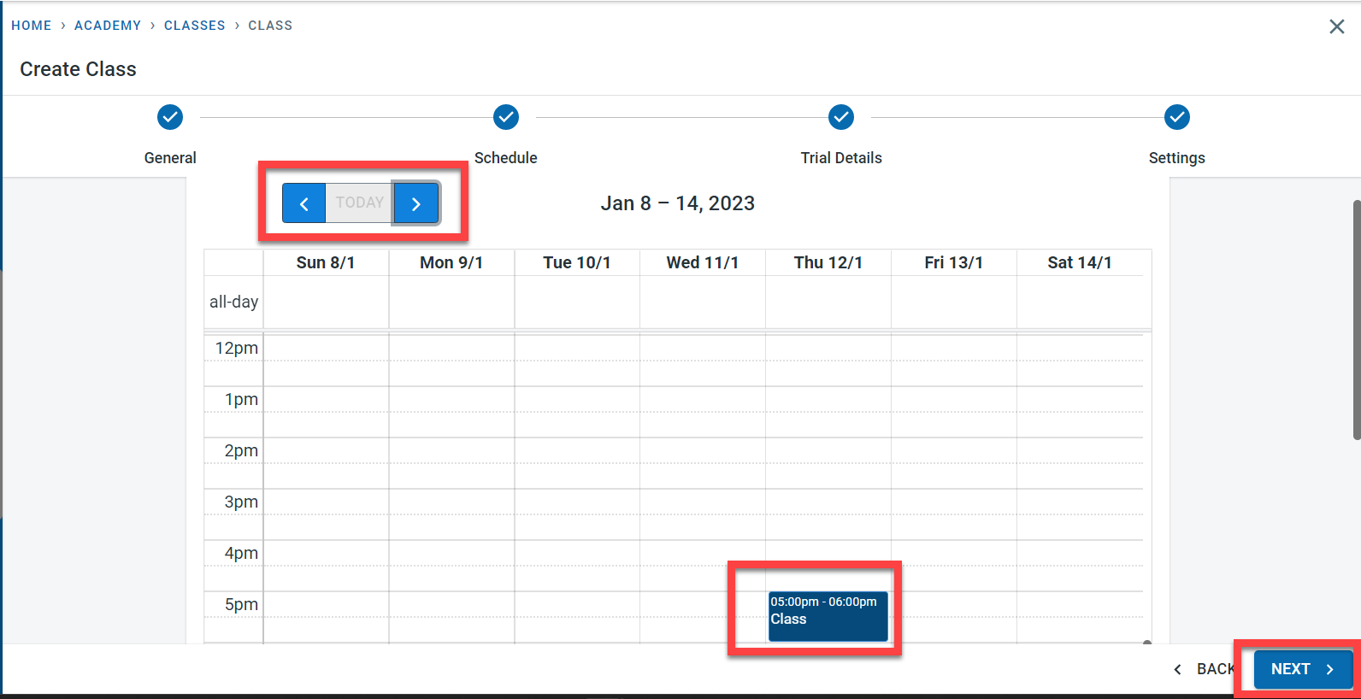
Task: Click the Settings step checkmark icon
Action: [x=1176, y=117]
